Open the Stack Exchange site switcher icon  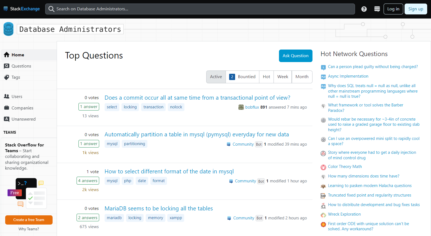377,9
